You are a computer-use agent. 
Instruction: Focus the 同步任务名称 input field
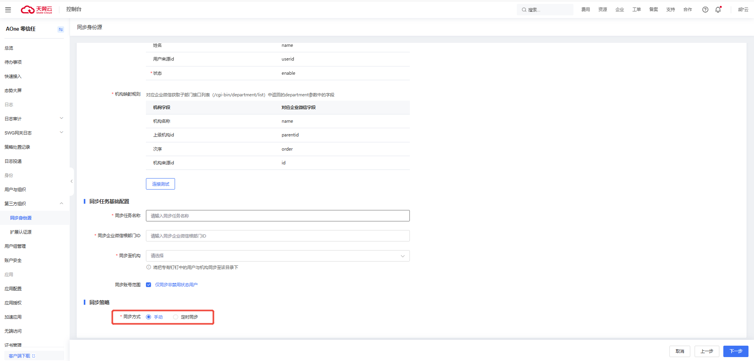point(277,216)
